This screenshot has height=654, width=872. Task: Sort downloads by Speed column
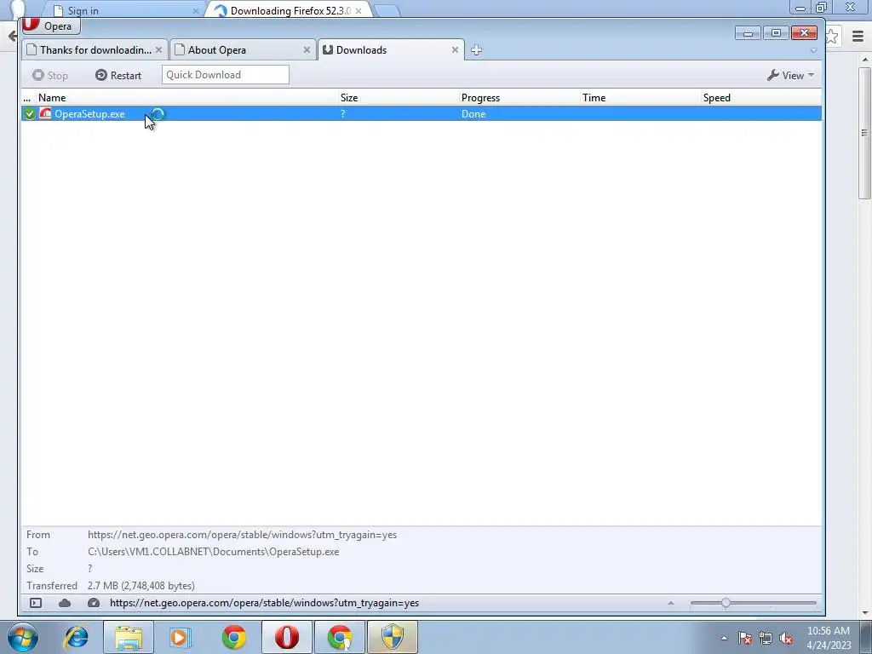coord(760,97)
